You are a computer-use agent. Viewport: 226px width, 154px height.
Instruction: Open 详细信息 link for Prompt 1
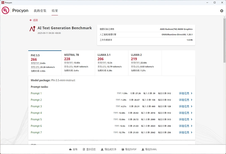pyautogui.click(x=184, y=93)
